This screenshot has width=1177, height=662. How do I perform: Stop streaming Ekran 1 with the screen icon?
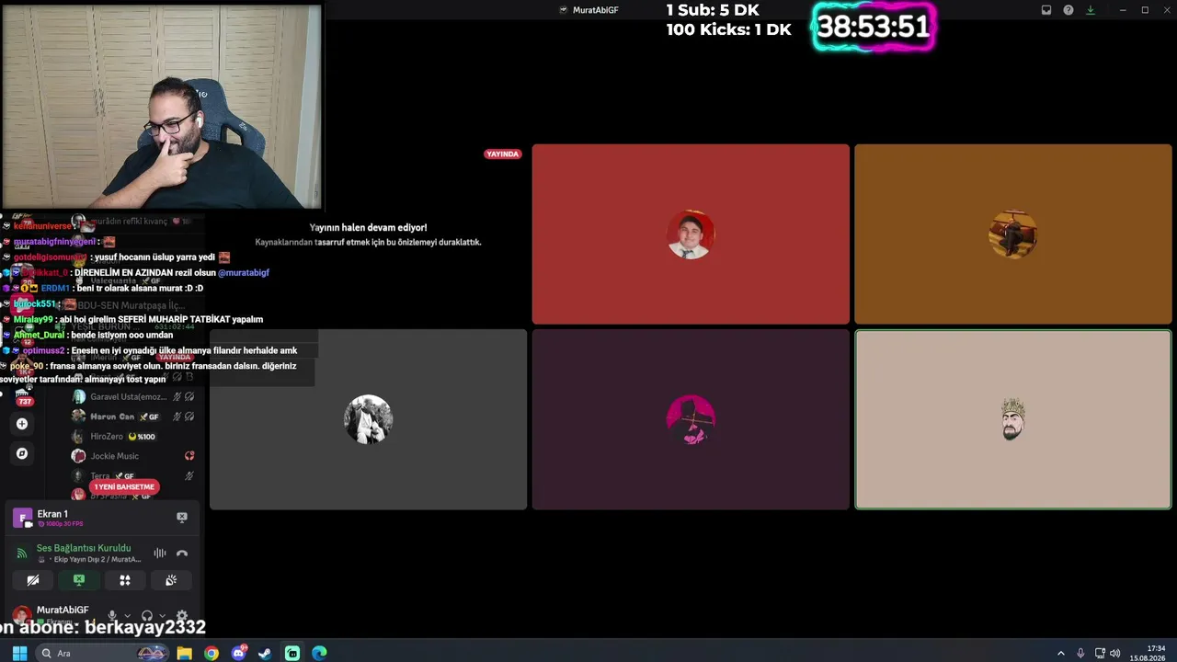tap(182, 518)
